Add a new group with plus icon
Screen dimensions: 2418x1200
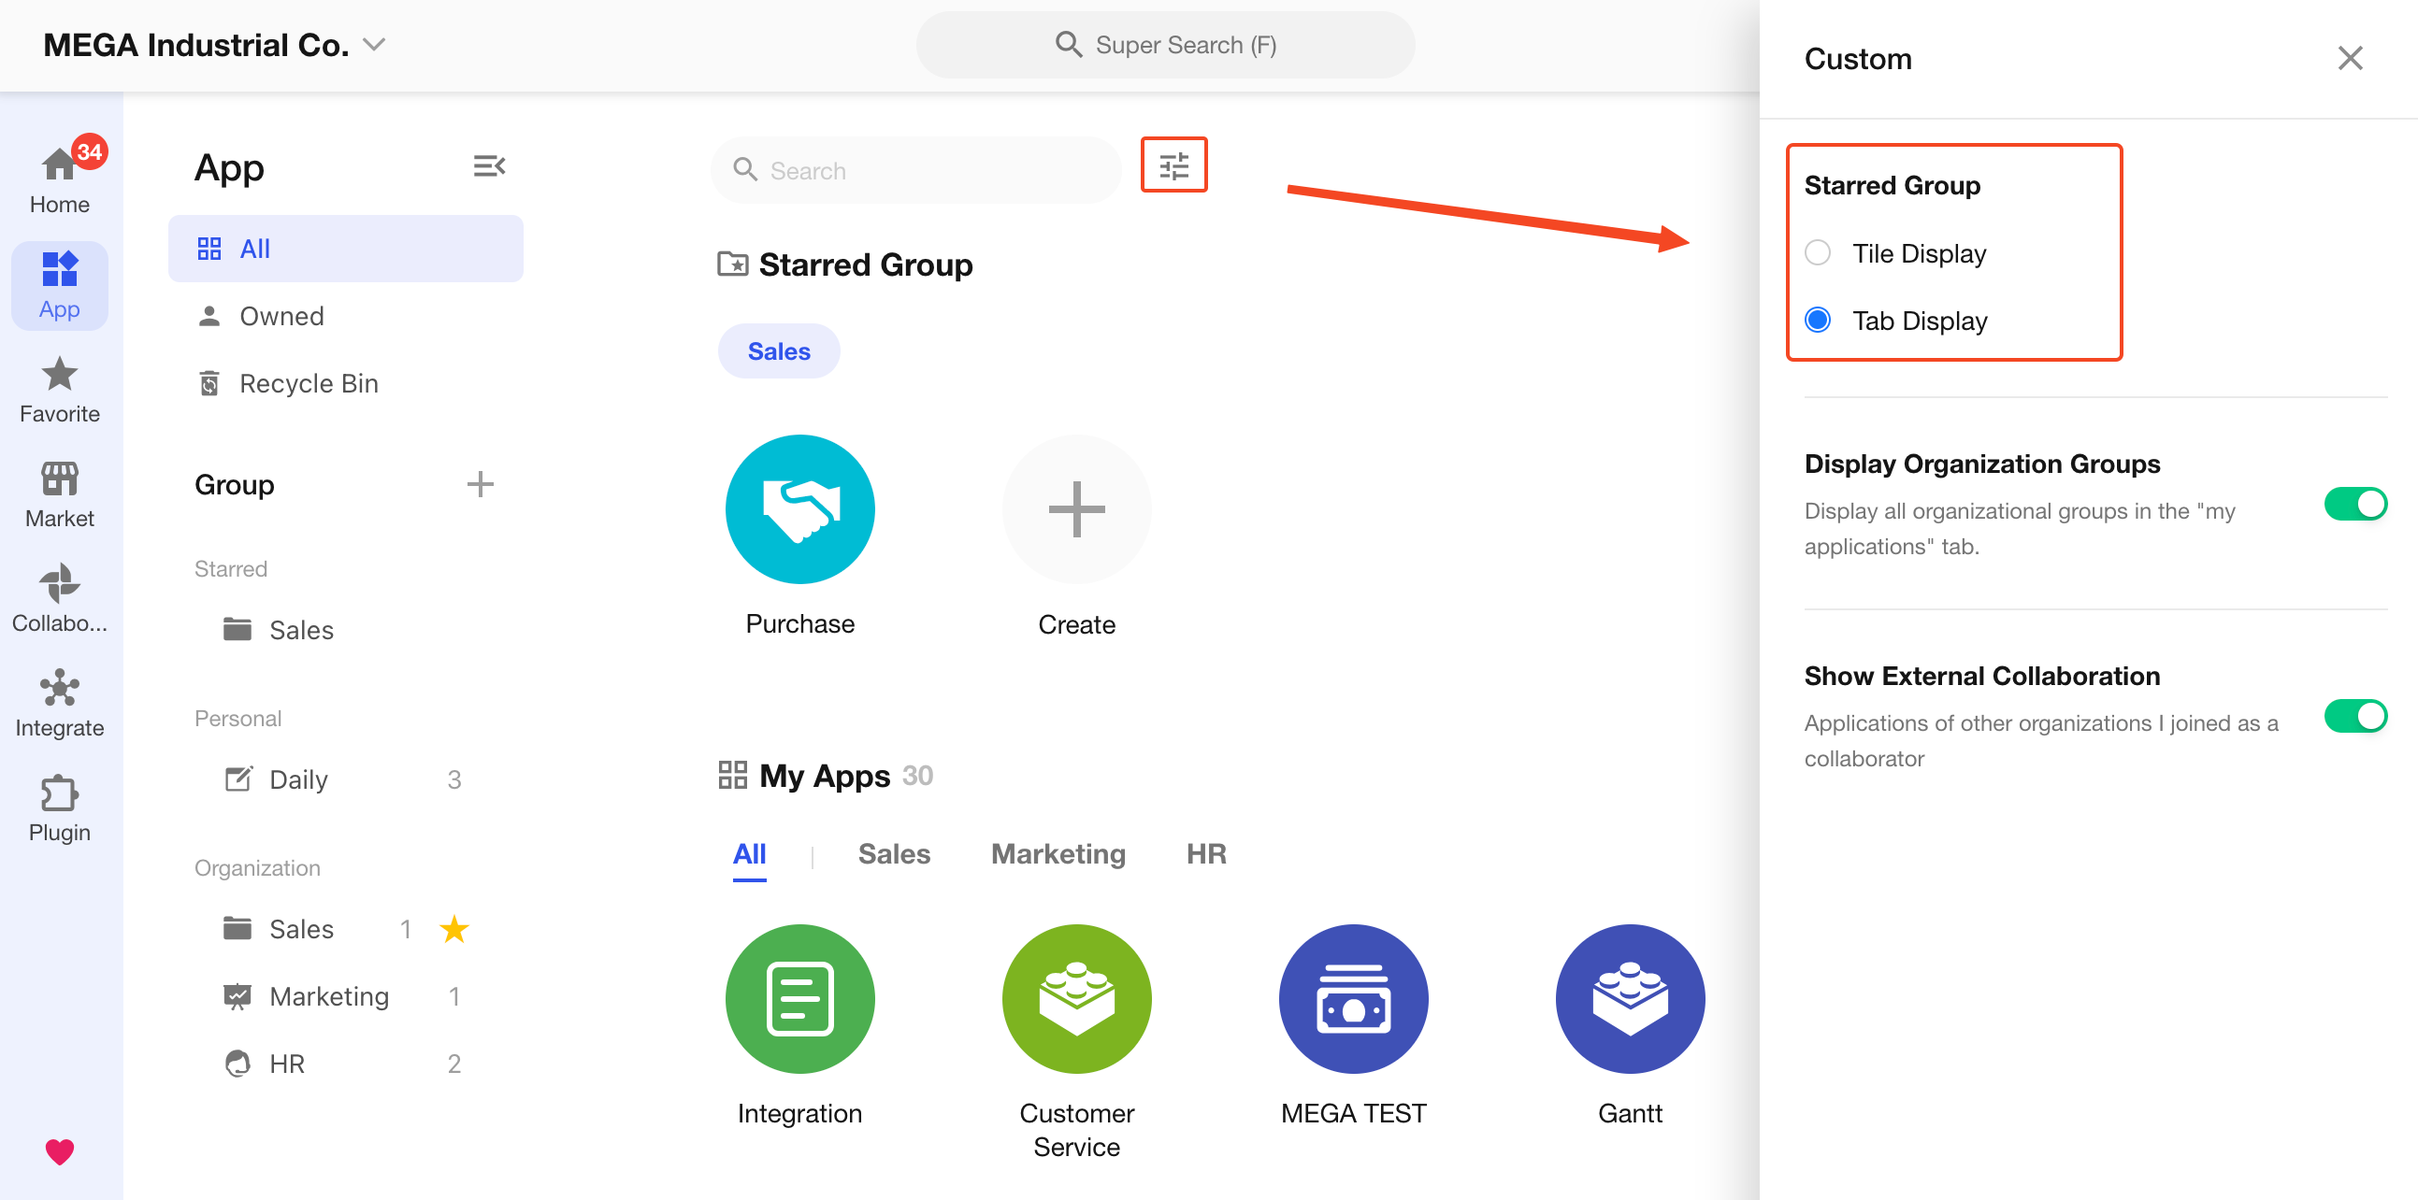[480, 484]
